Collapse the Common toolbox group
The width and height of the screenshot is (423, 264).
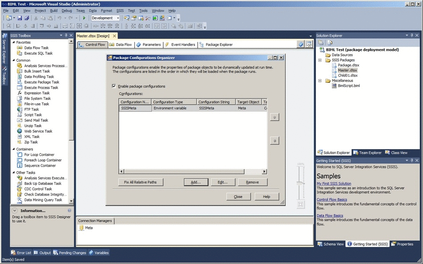coord(13,60)
